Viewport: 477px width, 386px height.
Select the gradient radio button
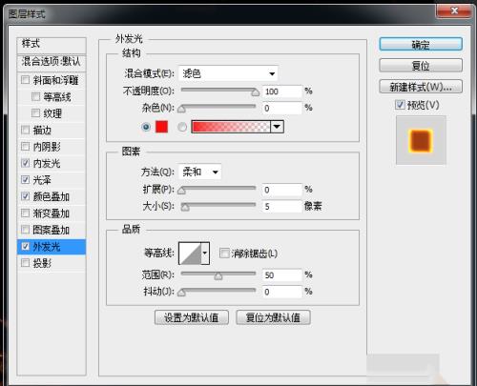point(182,127)
